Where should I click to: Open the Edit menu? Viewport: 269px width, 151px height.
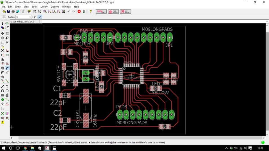[x=10, y=7]
